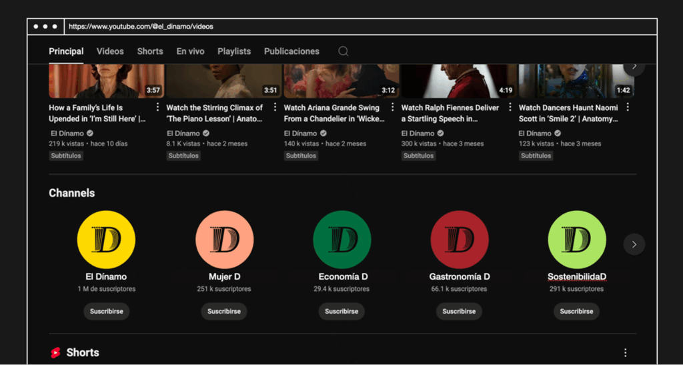
Task: Open 'Watch Dancers Haunt Naomi Scott' video title
Action: click(568, 113)
